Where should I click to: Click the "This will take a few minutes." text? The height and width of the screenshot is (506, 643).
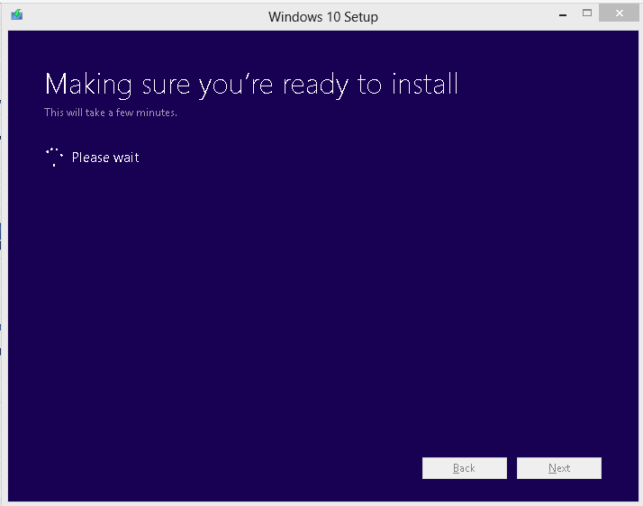(111, 113)
